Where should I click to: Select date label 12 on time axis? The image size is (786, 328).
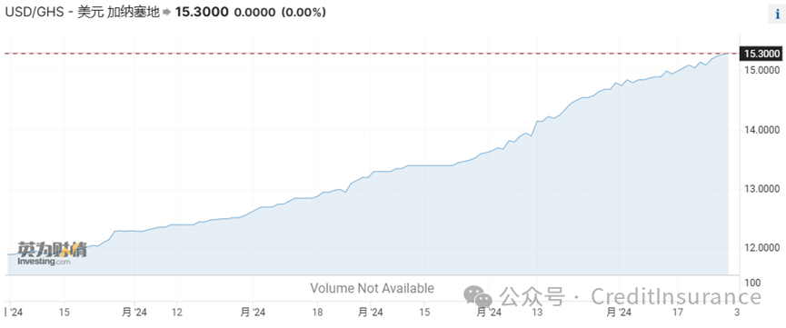pos(176,313)
